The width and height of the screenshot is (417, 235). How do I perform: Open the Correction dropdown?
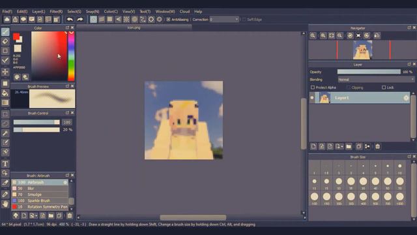pos(224,20)
